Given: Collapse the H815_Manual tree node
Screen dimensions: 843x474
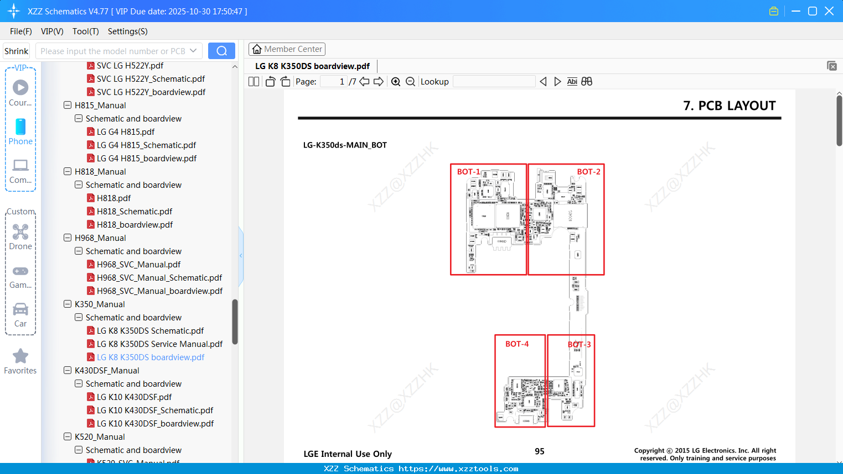Looking at the screenshot, I should coord(68,105).
